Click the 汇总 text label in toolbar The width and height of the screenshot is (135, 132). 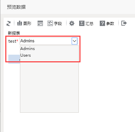point(89,23)
